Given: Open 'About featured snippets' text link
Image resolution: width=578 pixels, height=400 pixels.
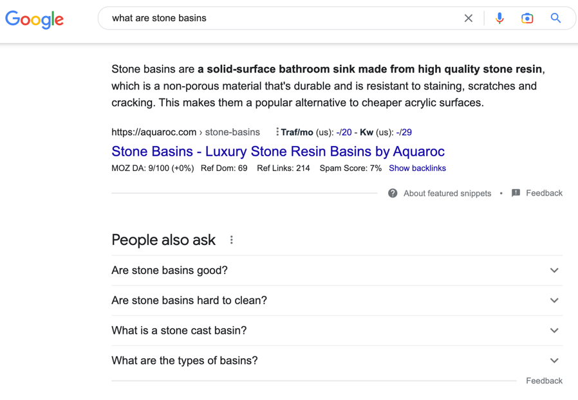Looking at the screenshot, I should click(447, 194).
